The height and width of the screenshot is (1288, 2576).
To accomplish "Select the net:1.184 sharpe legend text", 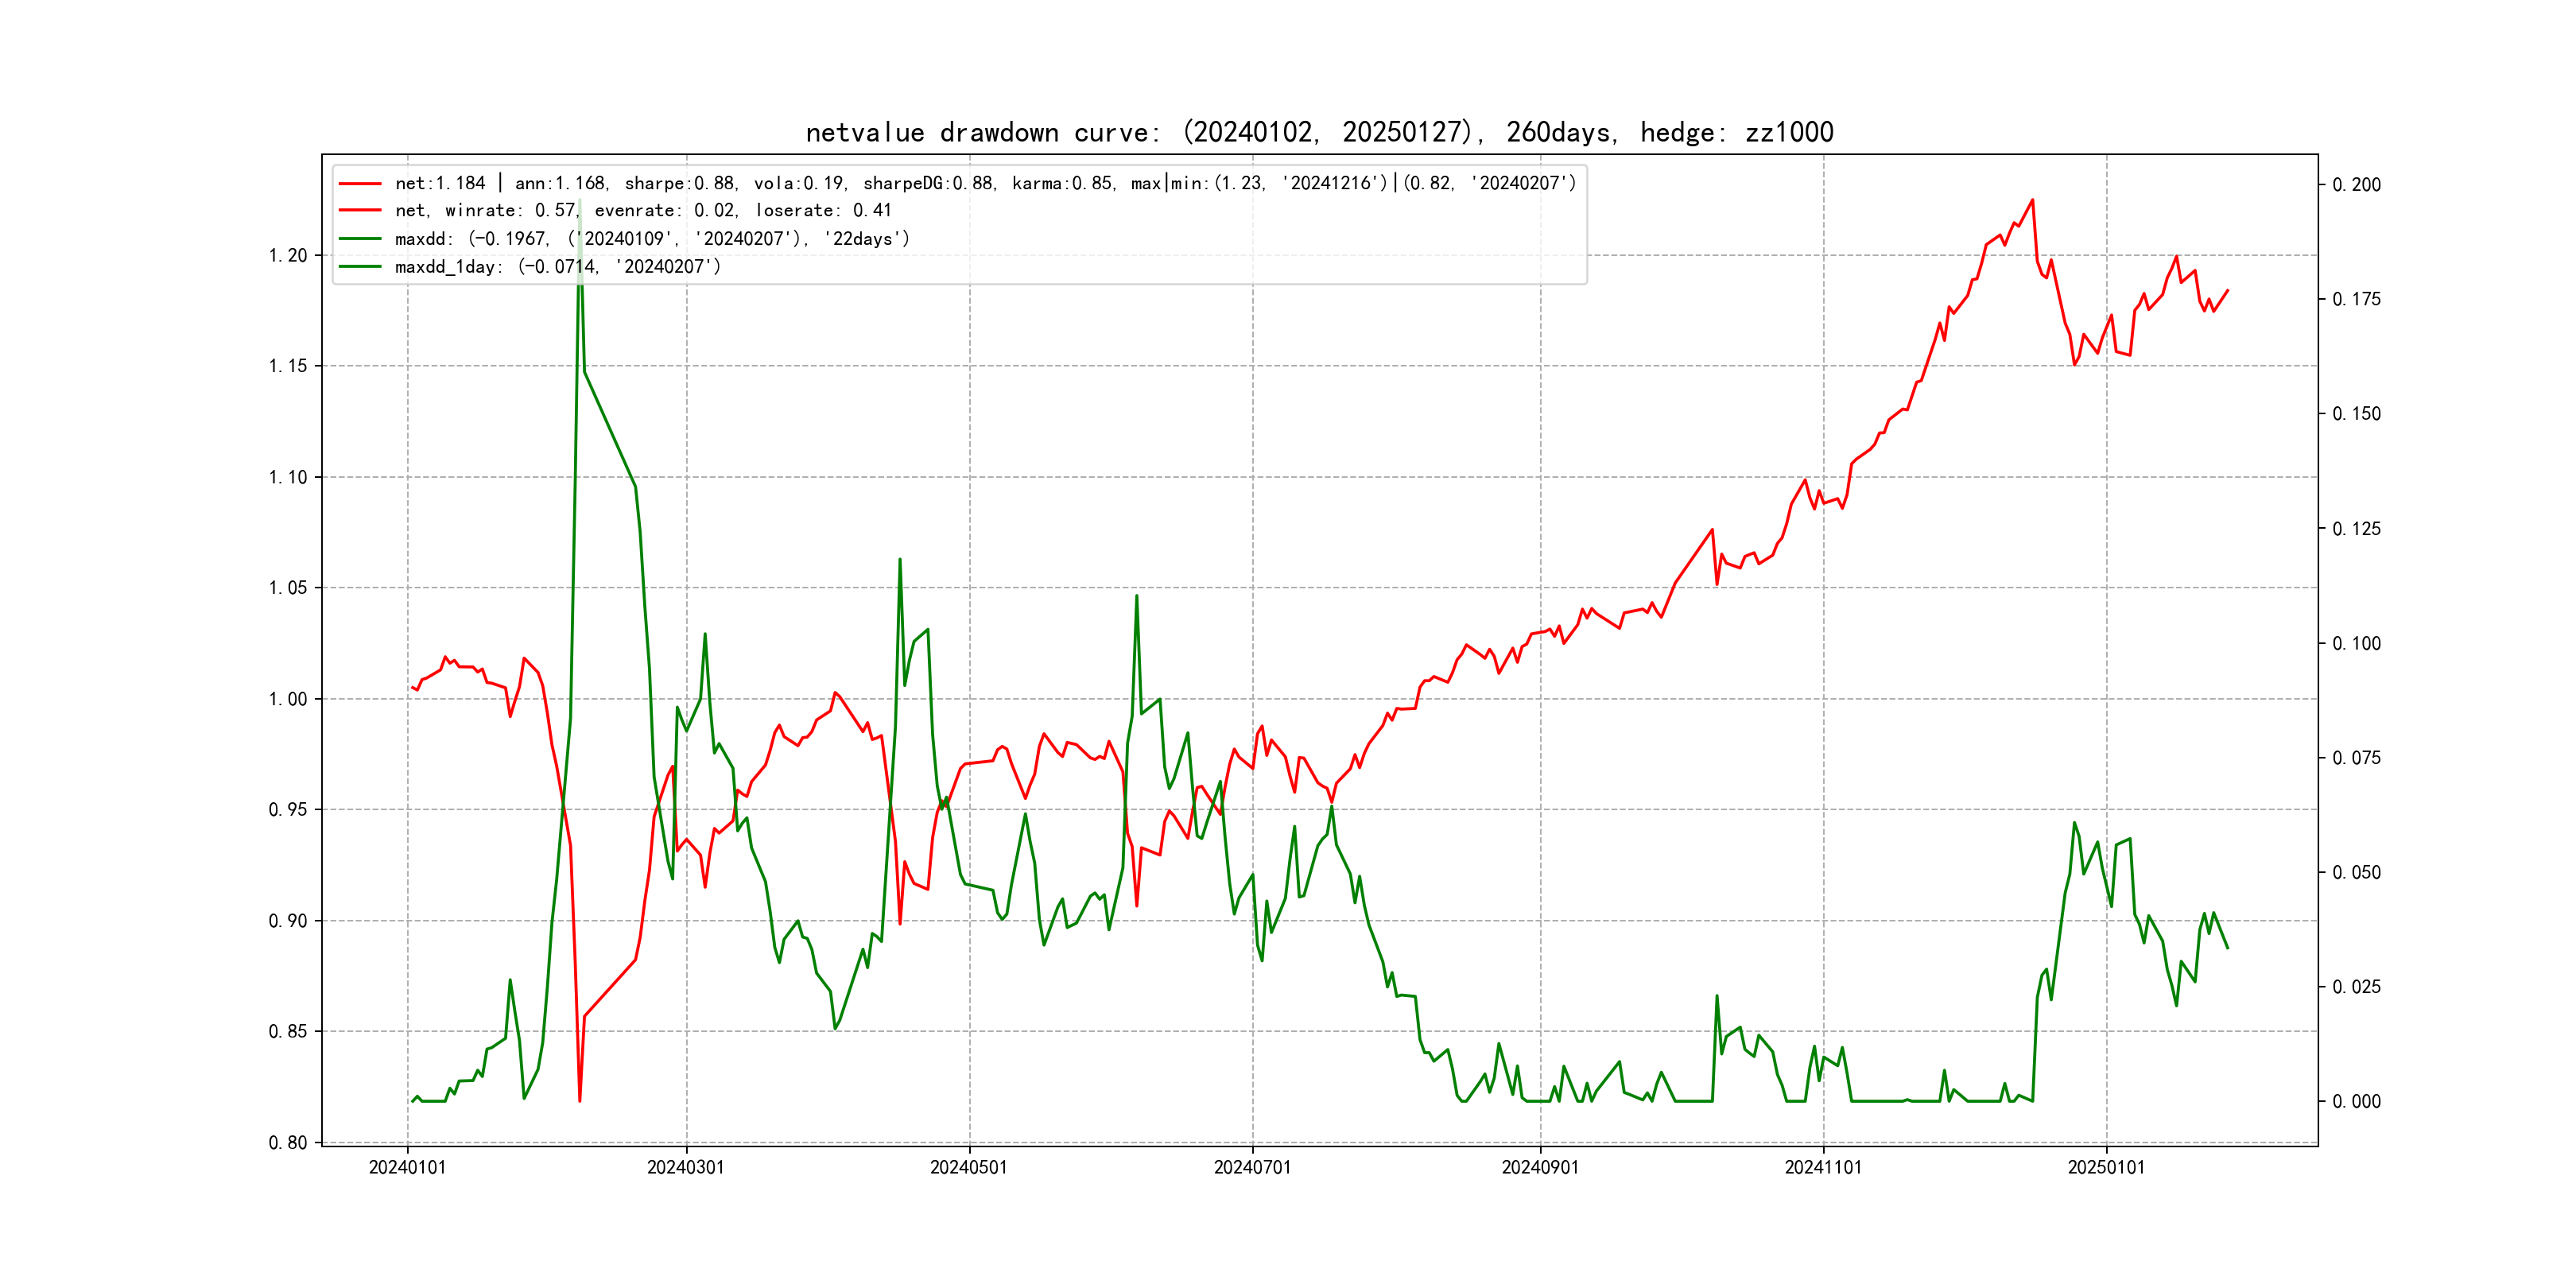I will 985,184.
